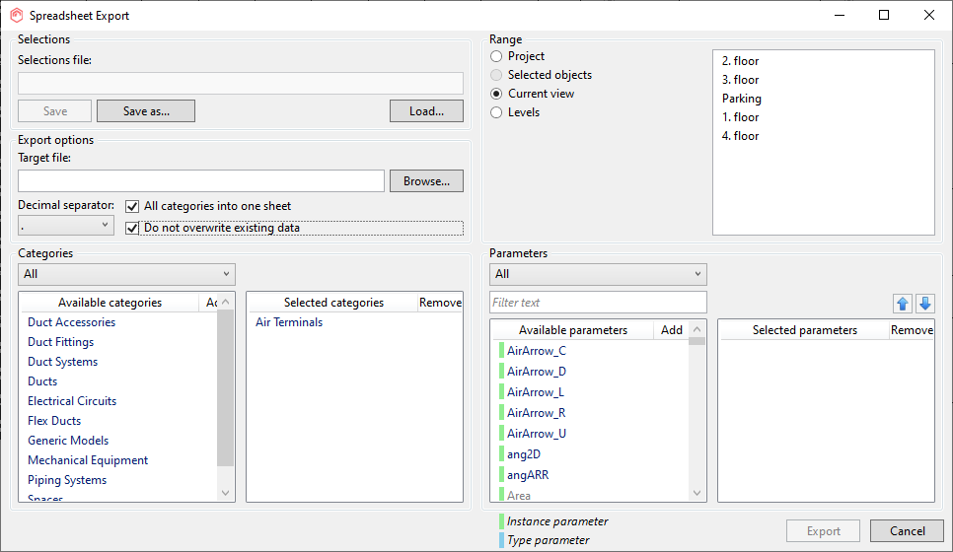The image size is (953, 552).
Task: Click the move parameter up arrow icon
Action: pos(904,304)
